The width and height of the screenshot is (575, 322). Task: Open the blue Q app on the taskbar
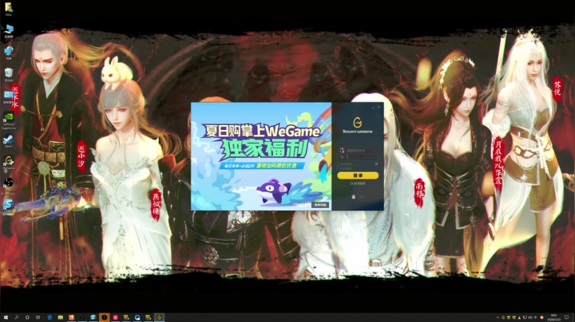pos(137,317)
